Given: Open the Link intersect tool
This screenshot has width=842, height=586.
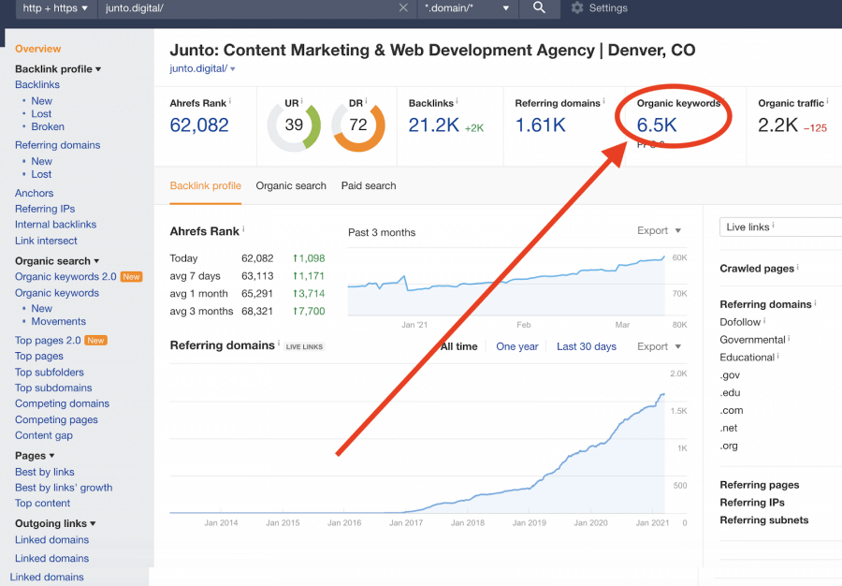Looking at the screenshot, I should tap(46, 241).
